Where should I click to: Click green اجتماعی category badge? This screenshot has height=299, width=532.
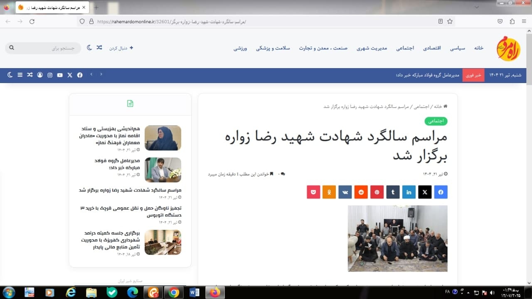pyautogui.click(x=436, y=121)
